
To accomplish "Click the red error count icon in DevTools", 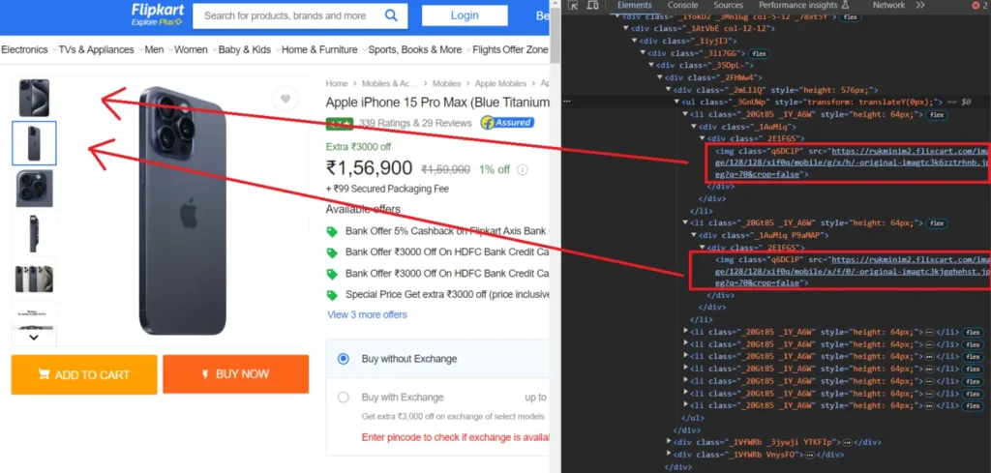I will (x=976, y=5).
